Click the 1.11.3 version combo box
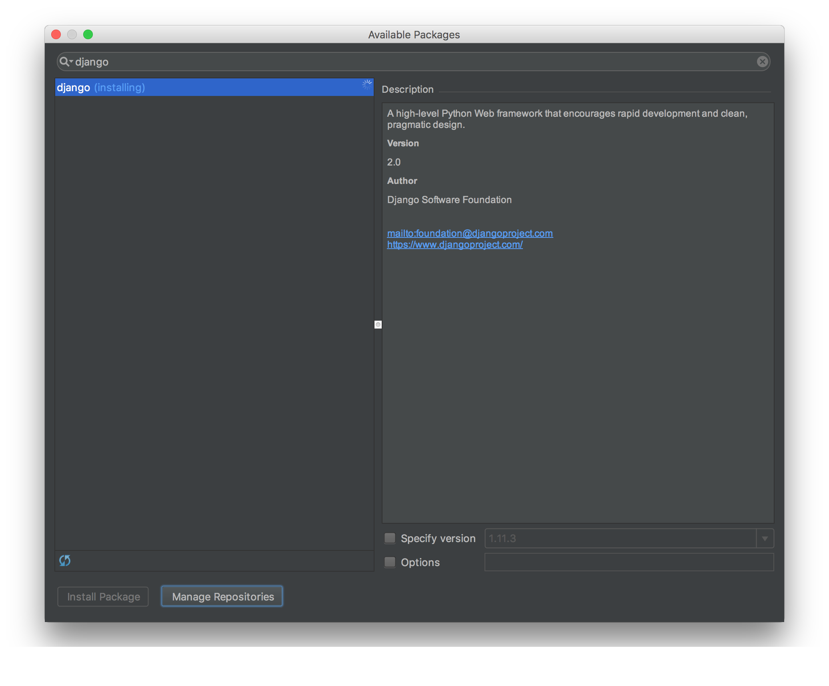 (620, 538)
